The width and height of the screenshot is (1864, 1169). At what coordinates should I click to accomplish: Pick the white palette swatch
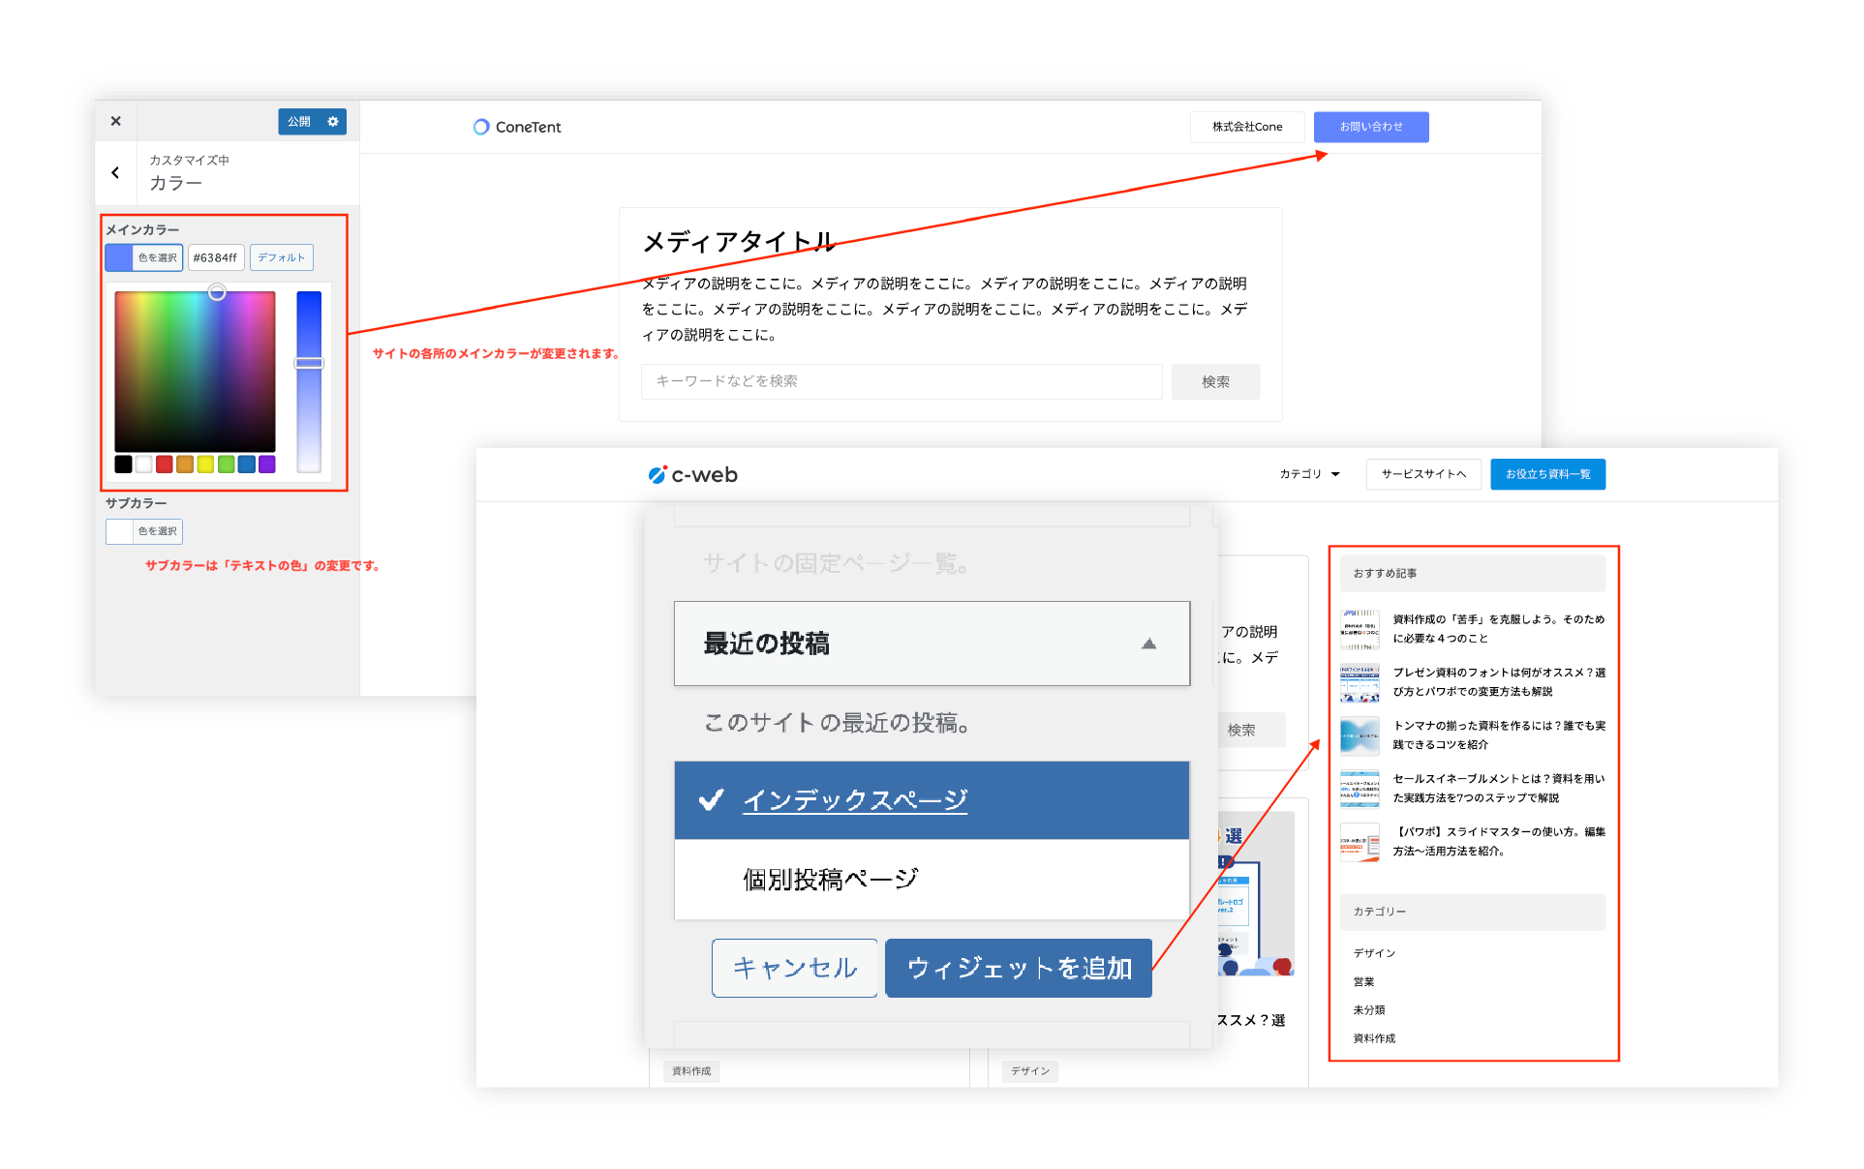(x=144, y=465)
